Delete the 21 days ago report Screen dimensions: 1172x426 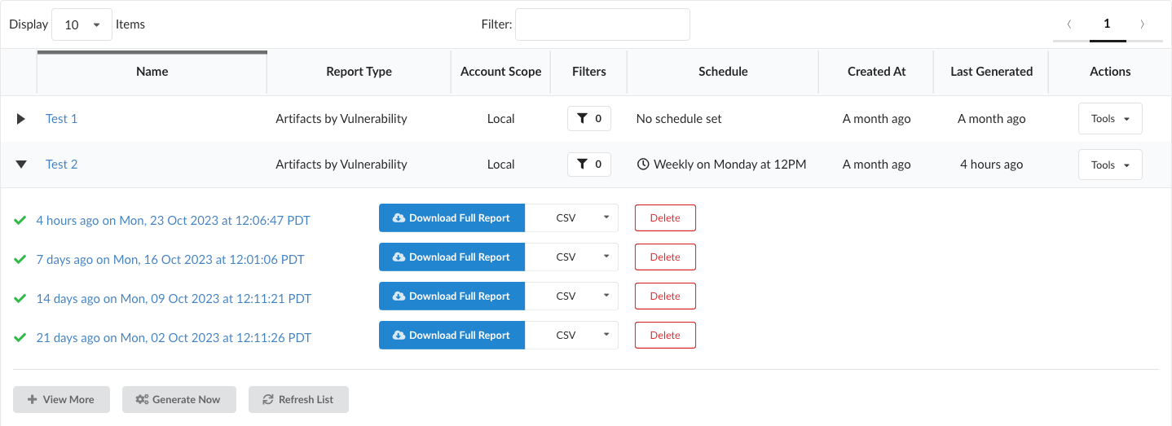tap(665, 336)
